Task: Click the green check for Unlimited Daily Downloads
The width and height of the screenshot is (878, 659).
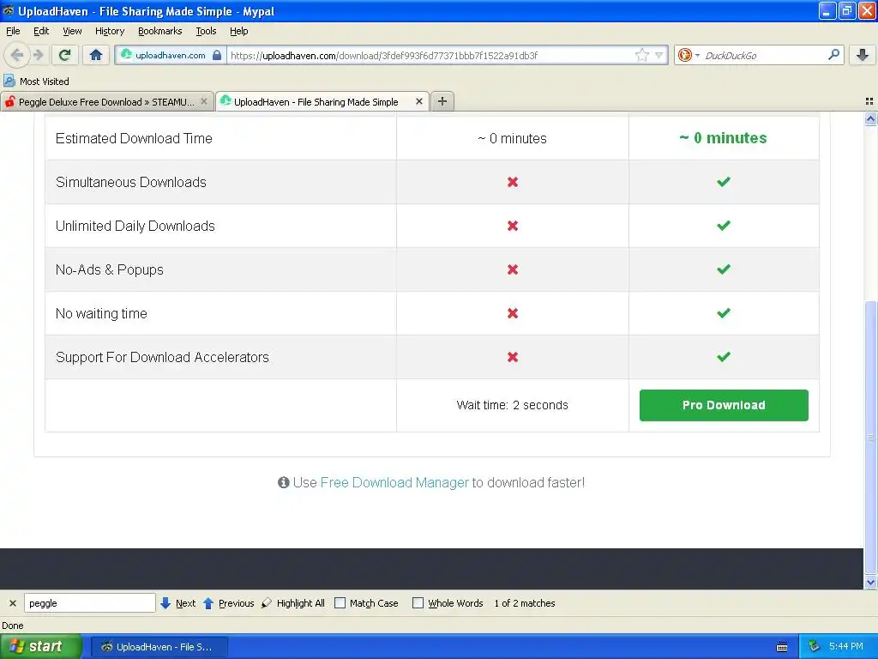Action: (x=724, y=226)
